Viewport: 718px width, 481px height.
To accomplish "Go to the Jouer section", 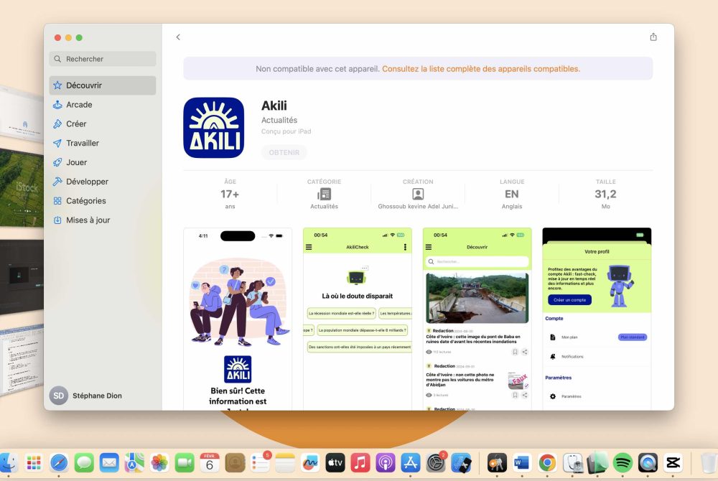I will tap(103, 162).
